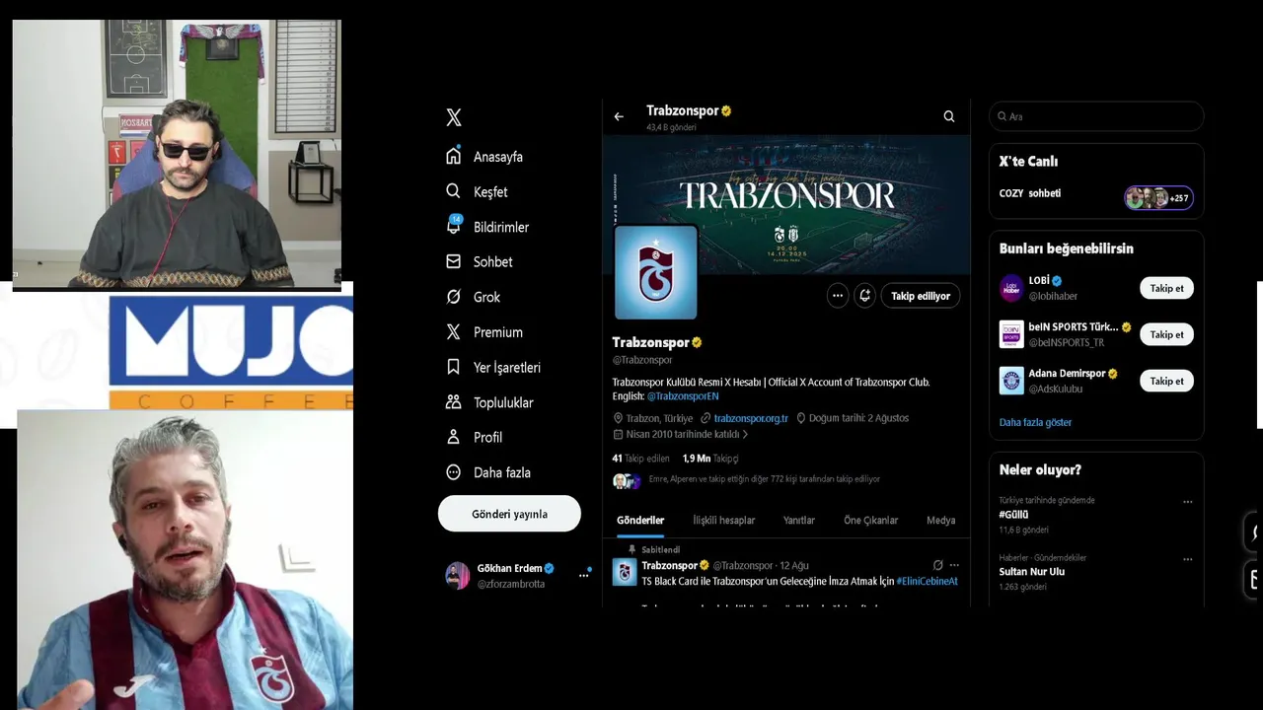The height and width of the screenshot is (710, 1263).
Task: Select Yanıtlar tab
Action: pos(799,521)
